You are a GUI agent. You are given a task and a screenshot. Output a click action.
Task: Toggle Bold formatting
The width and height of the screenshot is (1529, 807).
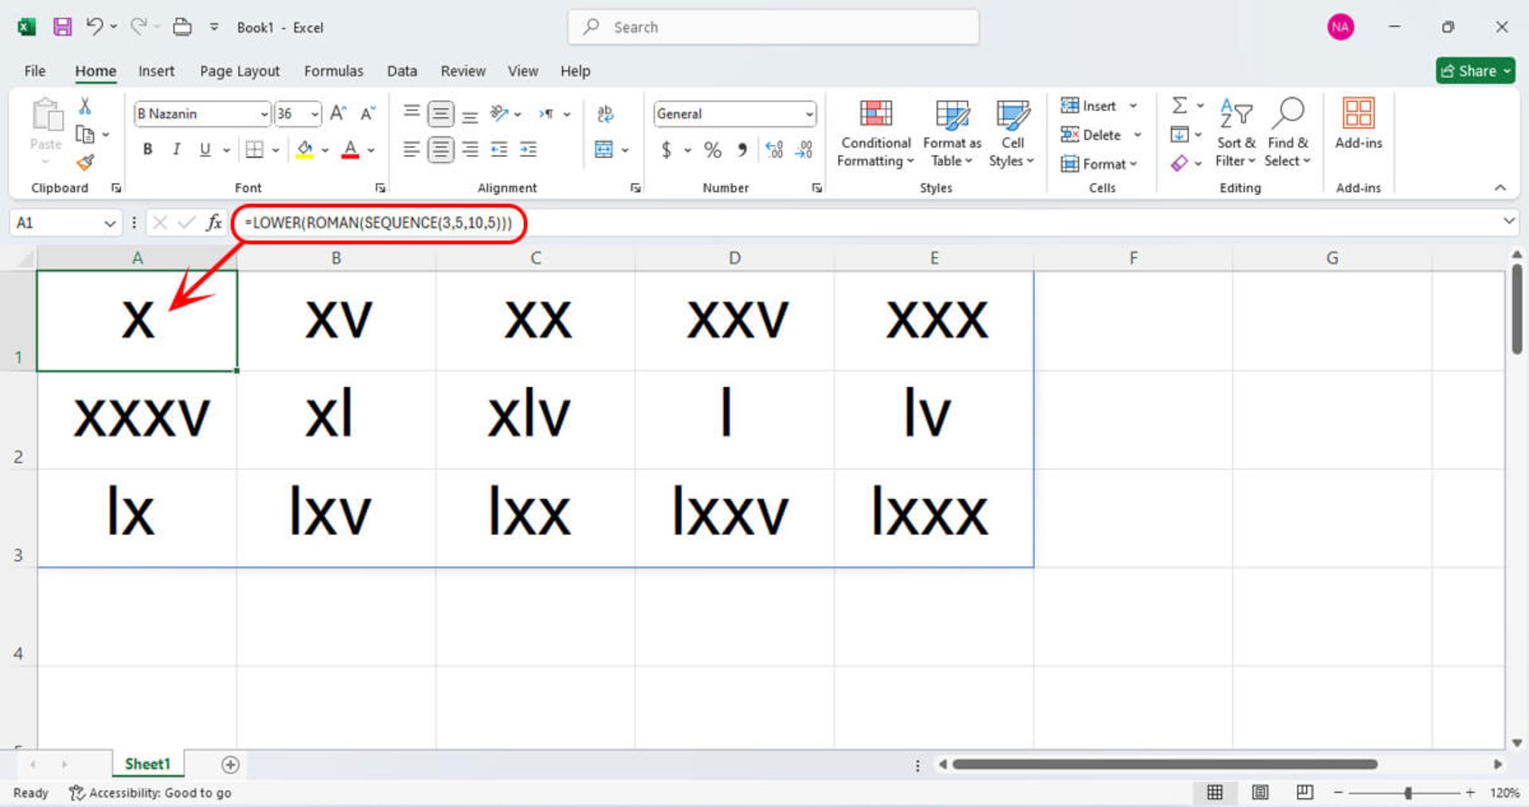[x=147, y=150]
